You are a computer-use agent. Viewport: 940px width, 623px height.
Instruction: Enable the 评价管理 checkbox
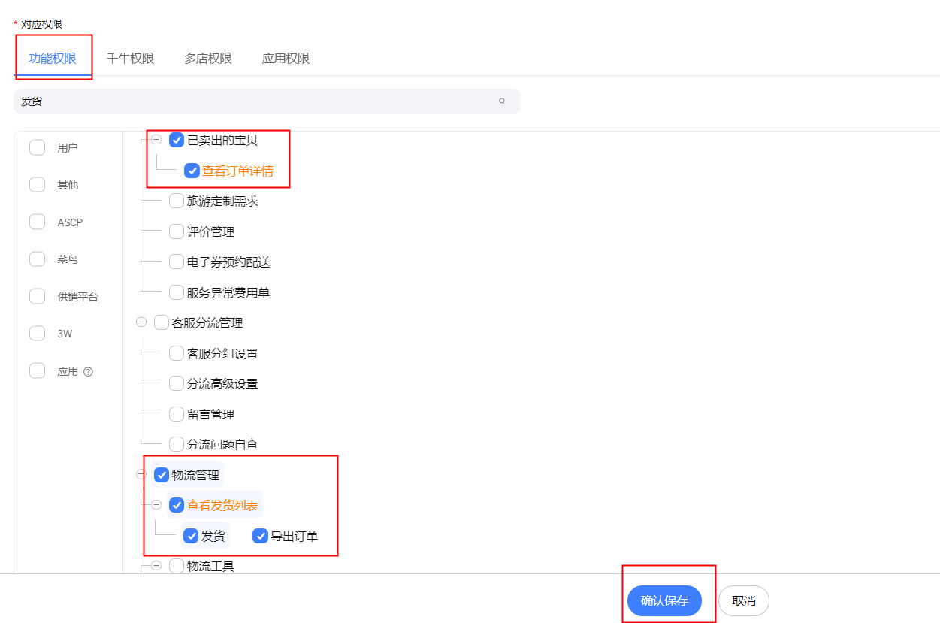(177, 231)
